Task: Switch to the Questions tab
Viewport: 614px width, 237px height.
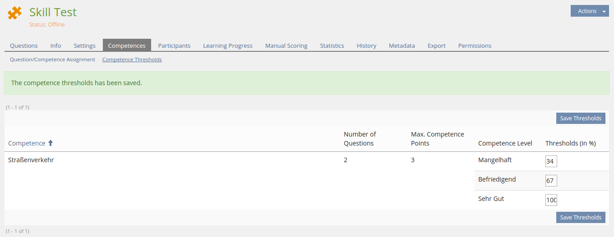Action: (24, 46)
